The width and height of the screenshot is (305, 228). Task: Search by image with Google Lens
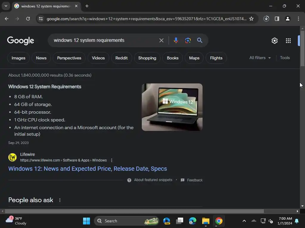188,40
